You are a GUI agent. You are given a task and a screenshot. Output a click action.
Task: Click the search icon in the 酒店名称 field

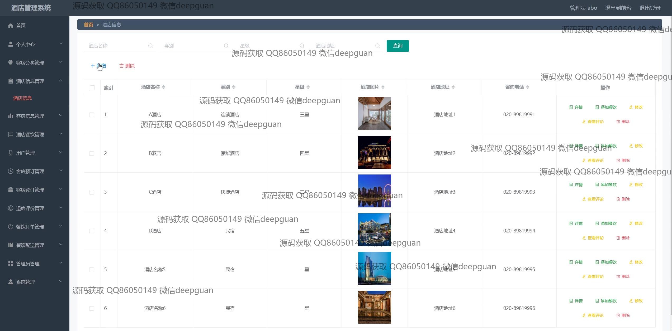coord(150,46)
